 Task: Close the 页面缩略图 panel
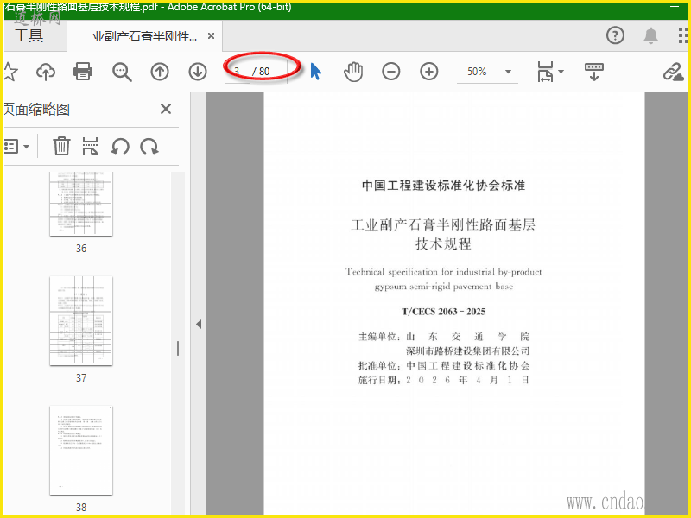coord(166,109)
